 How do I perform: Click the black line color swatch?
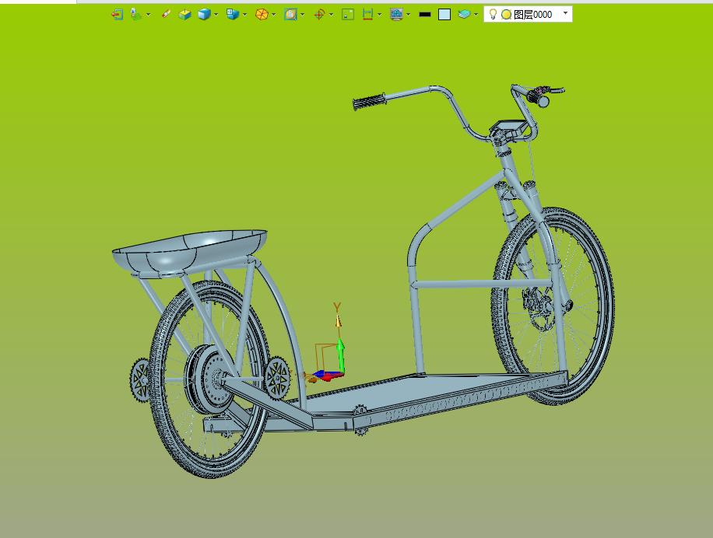point(425,14)
